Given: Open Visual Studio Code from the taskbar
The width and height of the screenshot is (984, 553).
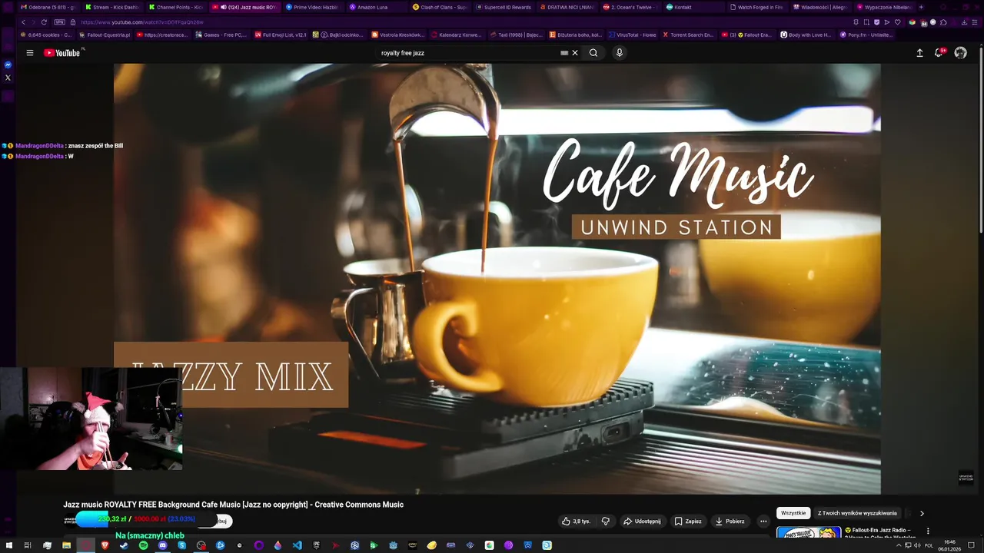Looking at the screenshot, I should [297, 545].
